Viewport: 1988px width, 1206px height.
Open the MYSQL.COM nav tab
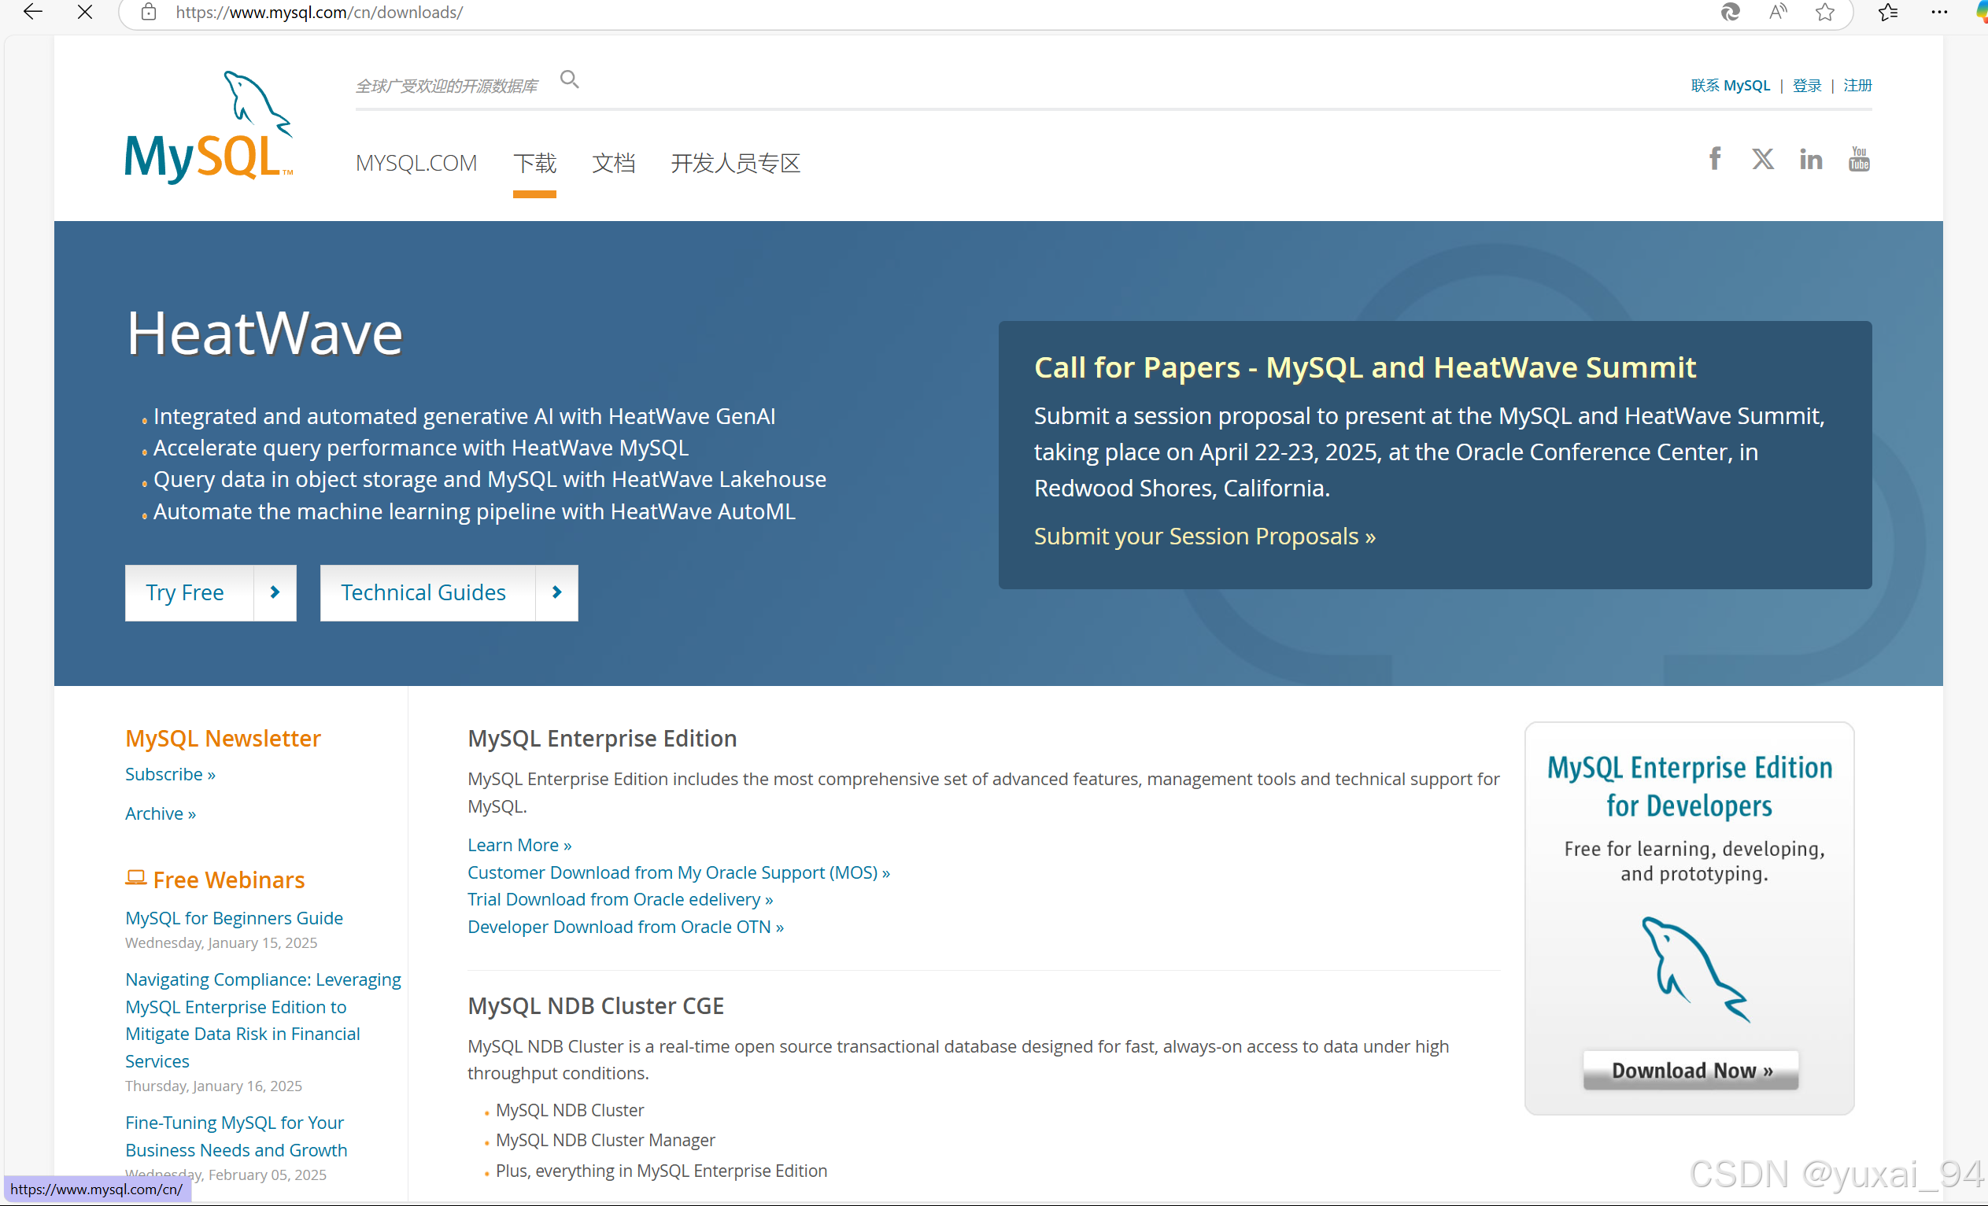416,163
